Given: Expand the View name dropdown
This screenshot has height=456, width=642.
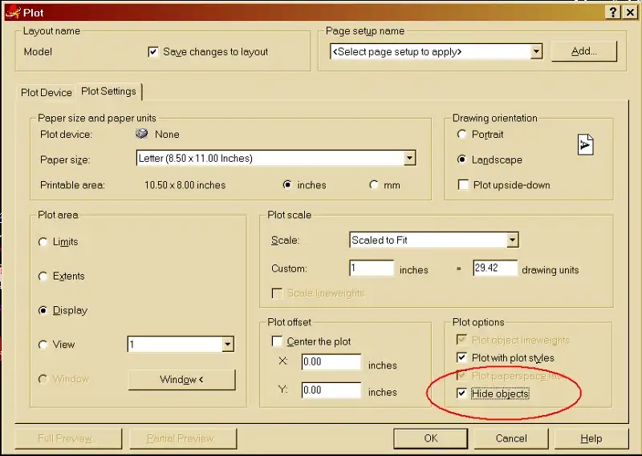Looking at the screenshot, I should [228, 345].
